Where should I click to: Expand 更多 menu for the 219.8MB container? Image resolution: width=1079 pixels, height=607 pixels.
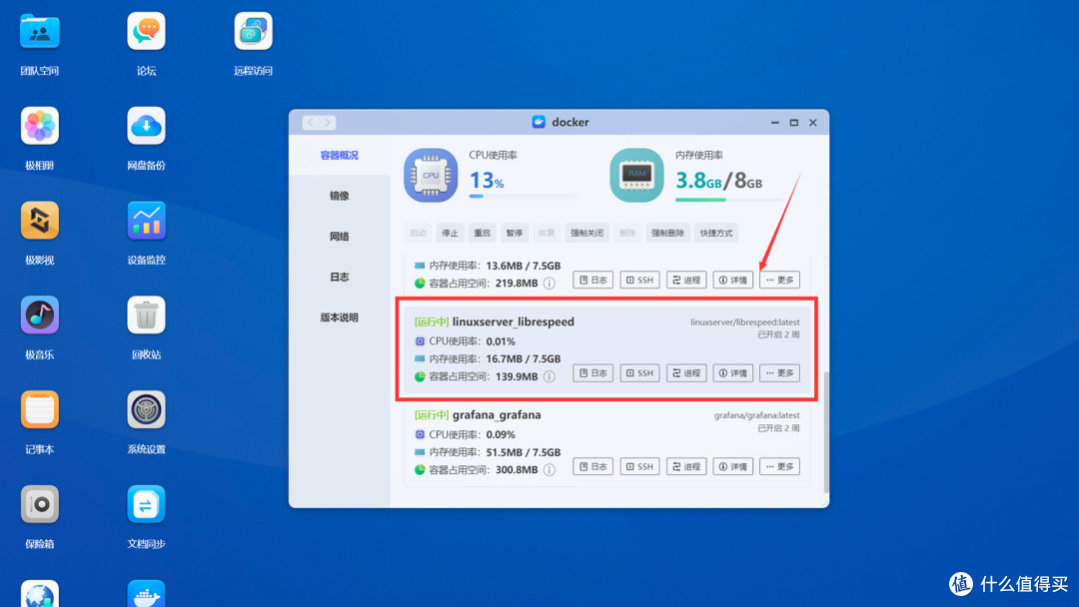point(779,280)
